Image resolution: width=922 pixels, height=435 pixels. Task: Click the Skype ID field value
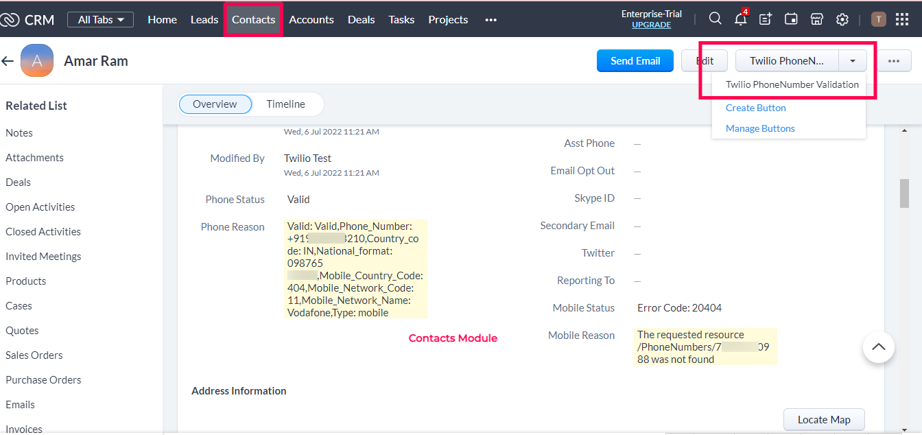point(637,198)
